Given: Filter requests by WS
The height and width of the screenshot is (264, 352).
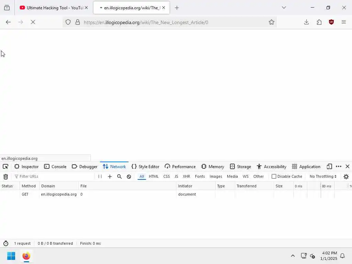Looking at the screenshot, I should [245, 176].
